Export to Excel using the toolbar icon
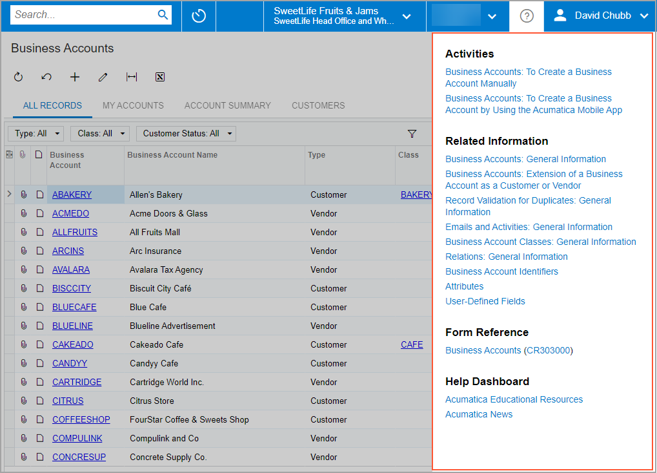This screenshot has height=473, width=657. [x=160, y=78]
